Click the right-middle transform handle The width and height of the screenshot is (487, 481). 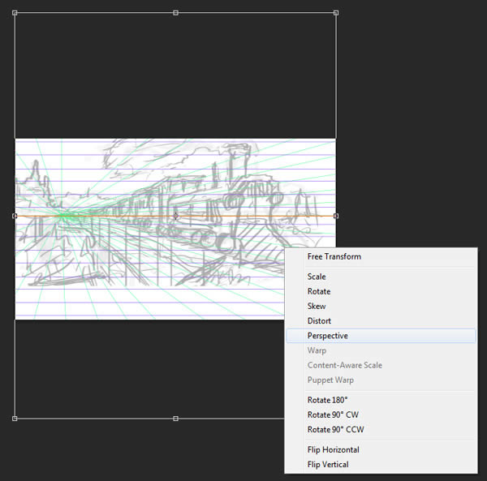tap(336, 216)
